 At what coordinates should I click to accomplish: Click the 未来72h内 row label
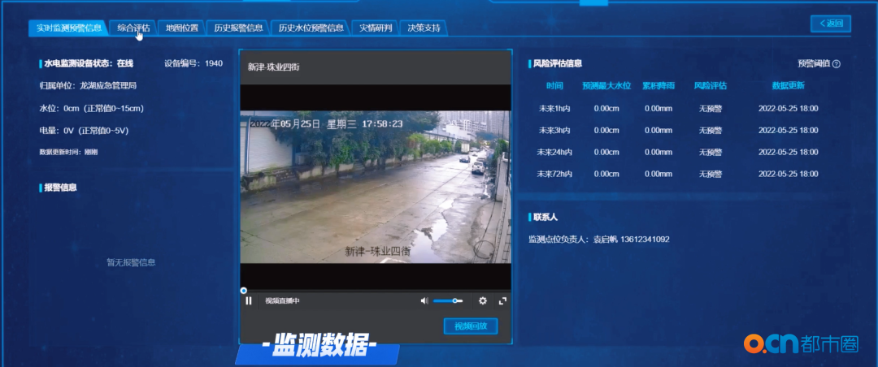(x=554, y=174)
